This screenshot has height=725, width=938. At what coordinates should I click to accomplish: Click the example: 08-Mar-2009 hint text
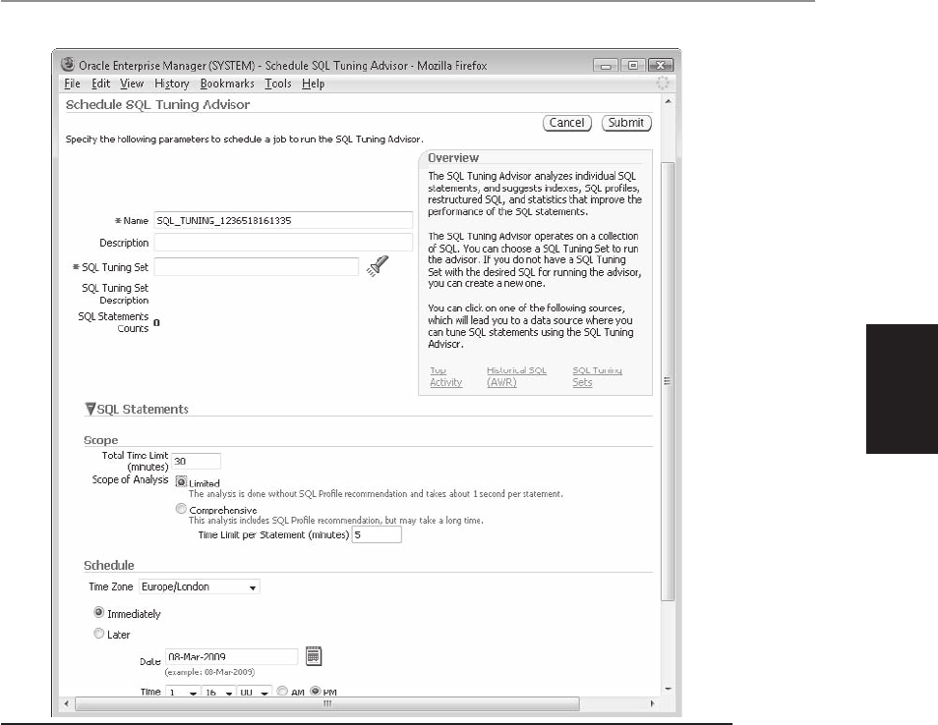tap(209, 672)
